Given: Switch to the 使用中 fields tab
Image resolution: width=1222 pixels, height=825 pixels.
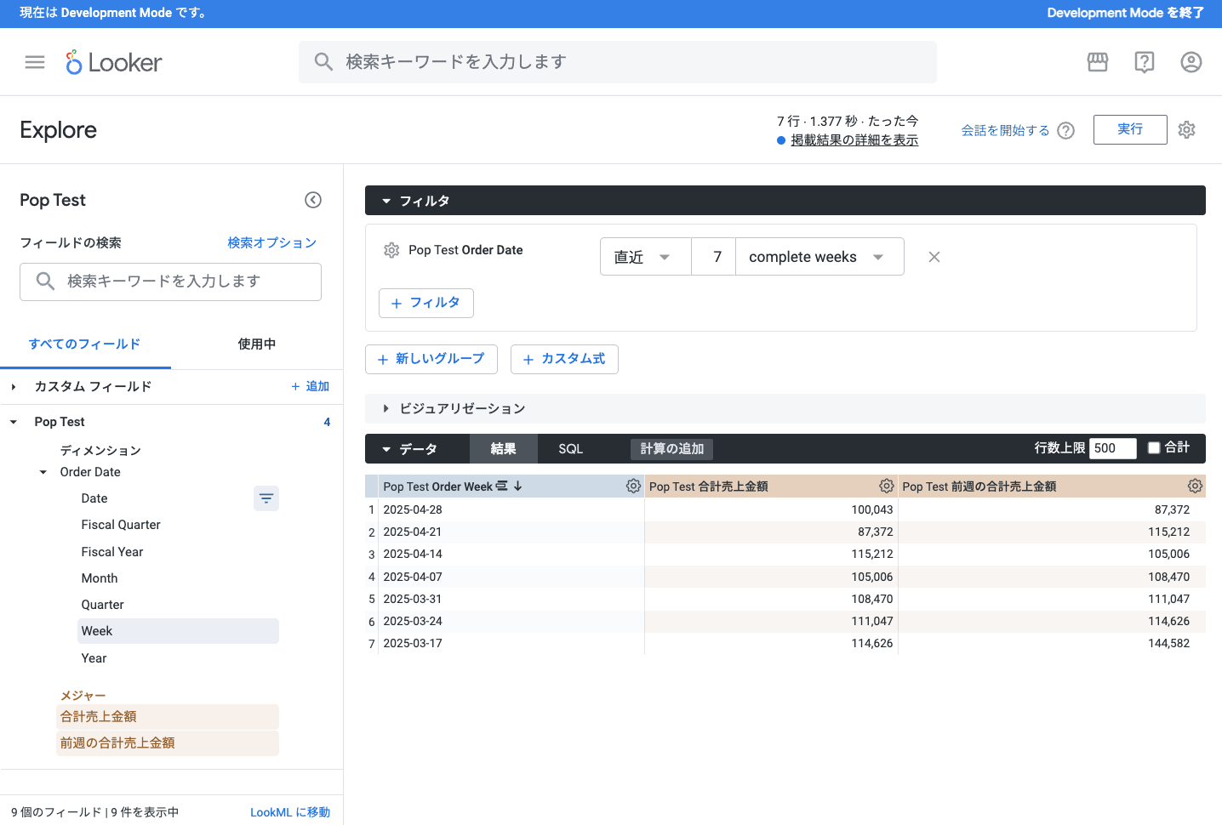Looking at the screenshot, I should click(256, 344).
